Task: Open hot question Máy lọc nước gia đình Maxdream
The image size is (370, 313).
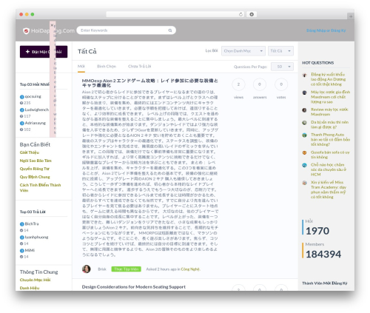Action: coord(330,97)
